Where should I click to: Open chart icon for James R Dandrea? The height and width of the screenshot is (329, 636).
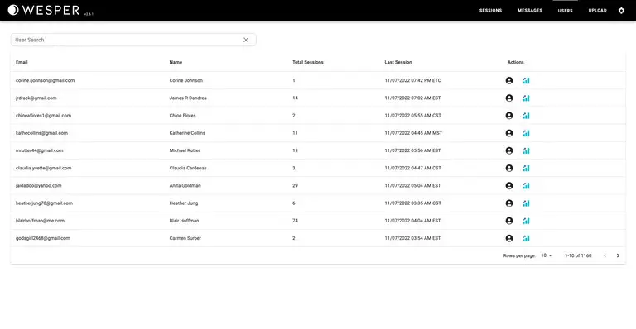(526, 98)
